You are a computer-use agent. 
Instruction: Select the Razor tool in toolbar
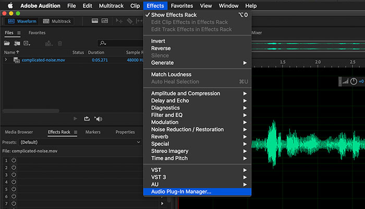(129, 21)
